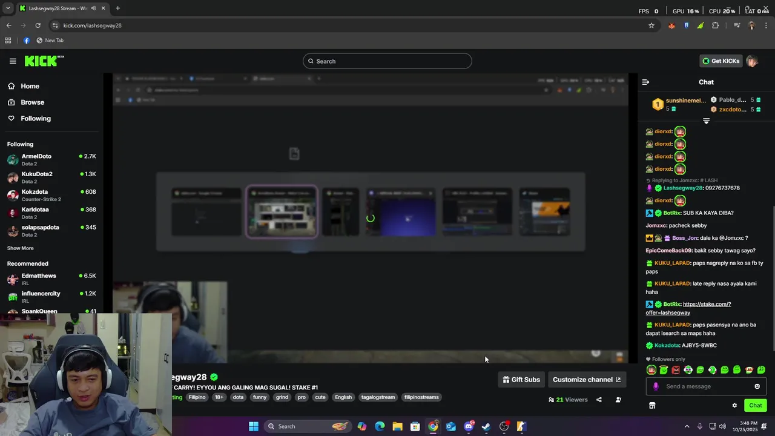Show hidden system tray icons
The image size is (775, 436).
687,426
